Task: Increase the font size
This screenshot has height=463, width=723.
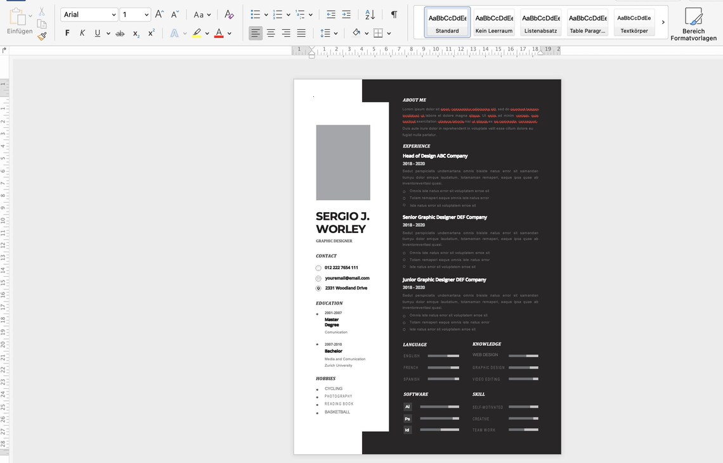Action: [159, 13]
